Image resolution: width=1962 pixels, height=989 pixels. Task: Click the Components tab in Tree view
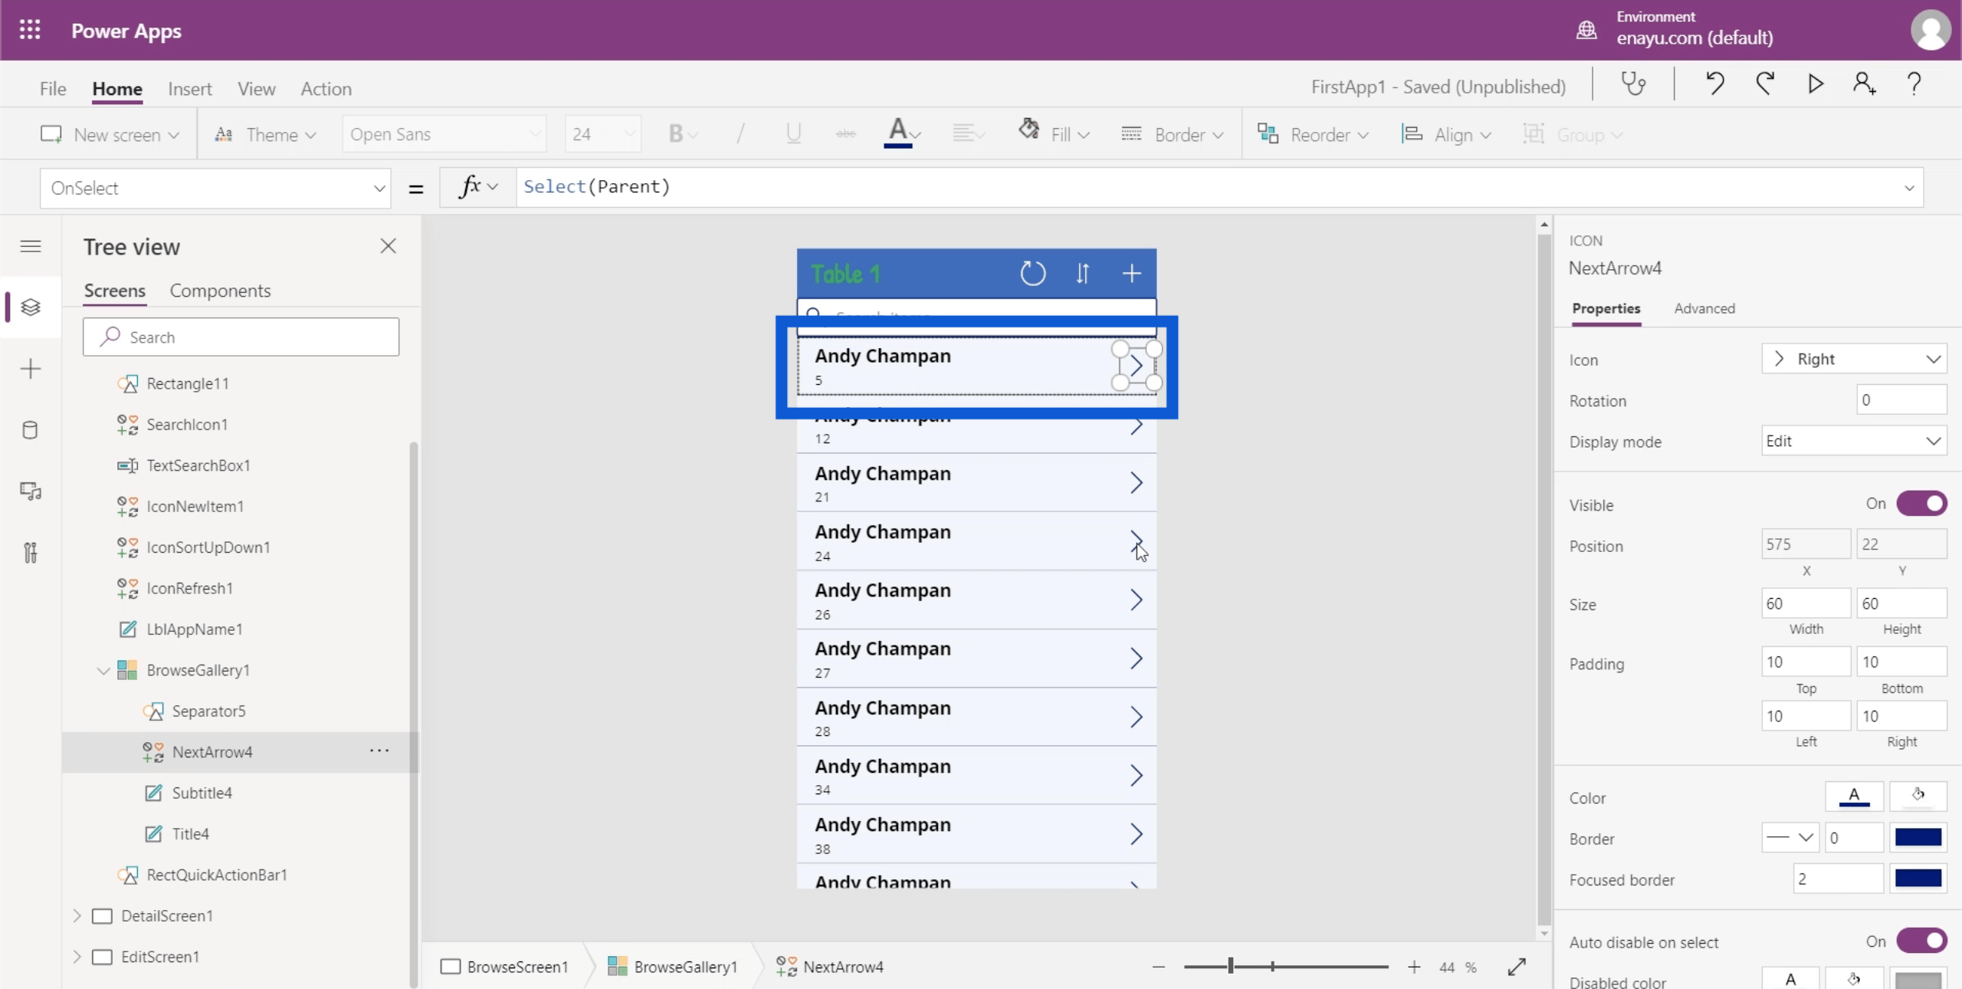[221, 290]
